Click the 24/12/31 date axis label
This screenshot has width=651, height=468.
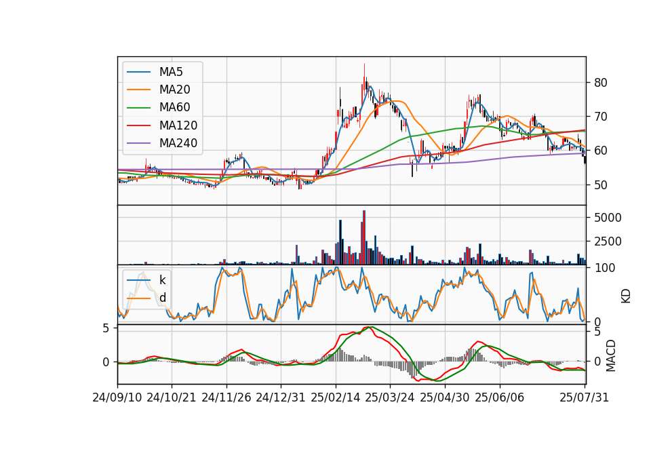281,397
